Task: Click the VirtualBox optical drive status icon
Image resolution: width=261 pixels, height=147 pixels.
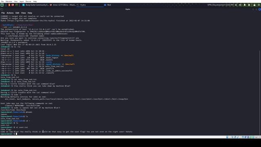Action: pos(230,137)
